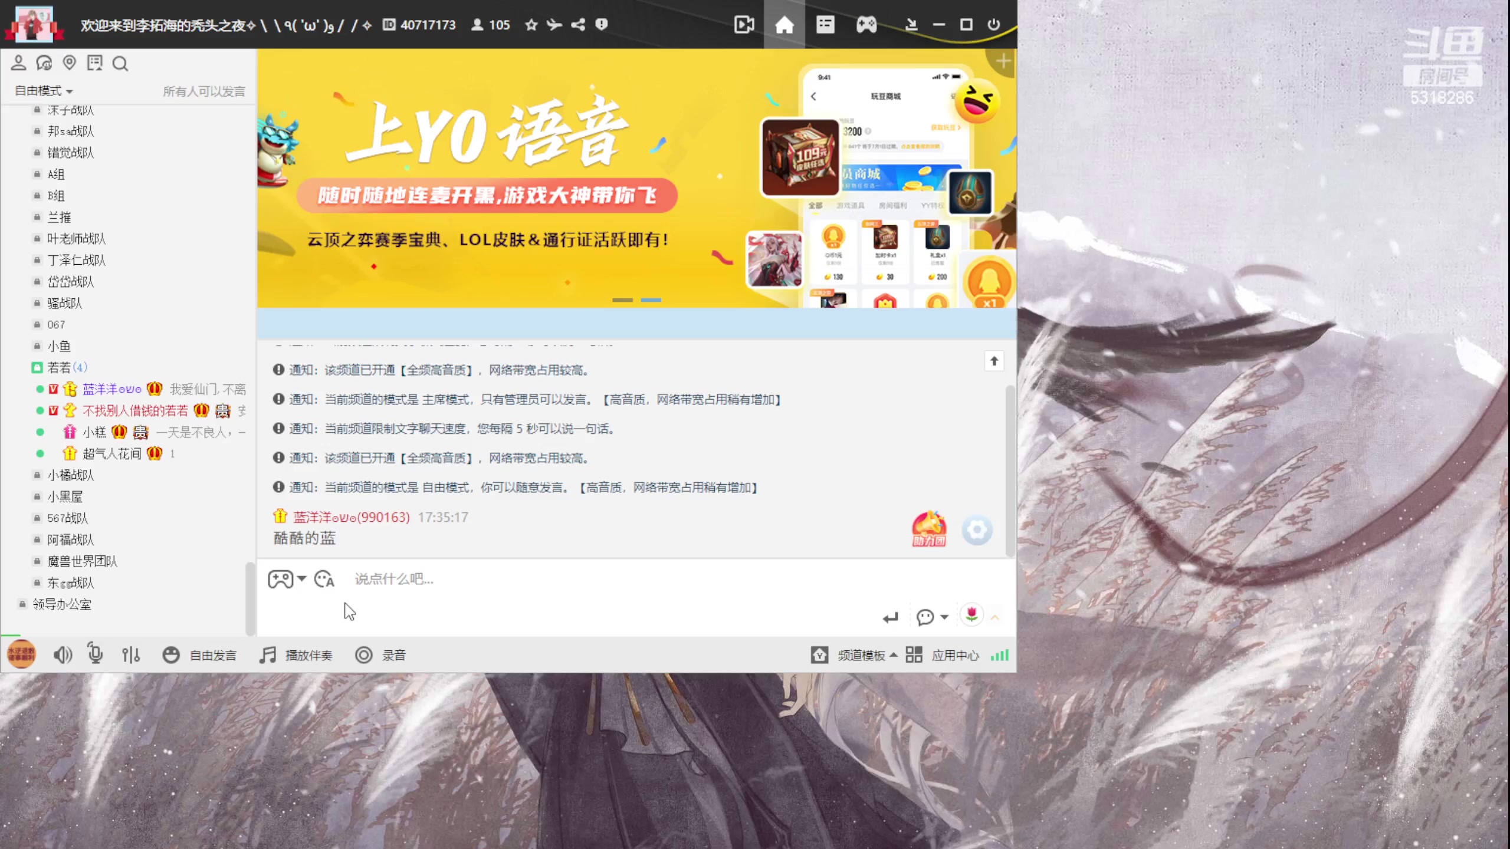
Task: Send message with the enter arrow icon
Action: pyautogui.click(x=891, y=617)
